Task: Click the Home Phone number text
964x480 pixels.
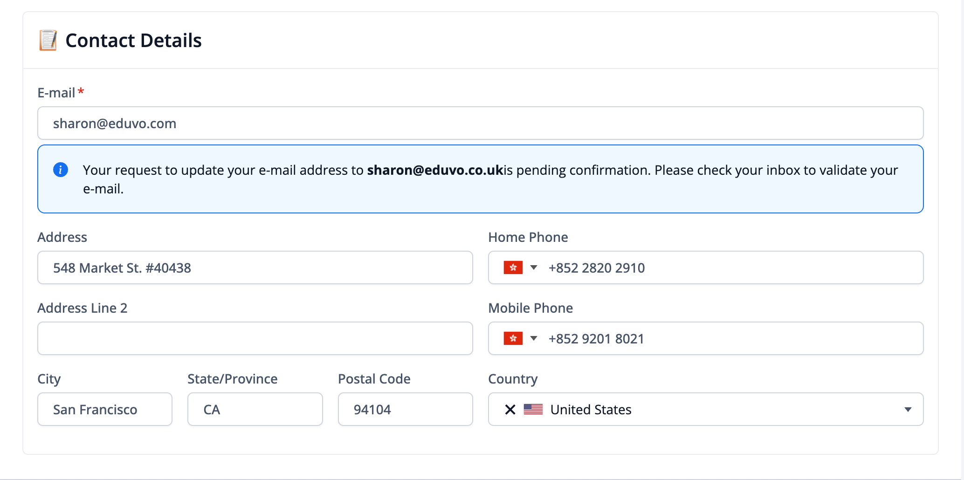Action: (596, 268)
